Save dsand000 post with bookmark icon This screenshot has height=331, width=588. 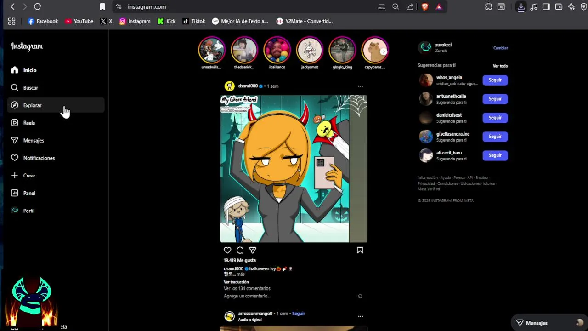[360, 250]
